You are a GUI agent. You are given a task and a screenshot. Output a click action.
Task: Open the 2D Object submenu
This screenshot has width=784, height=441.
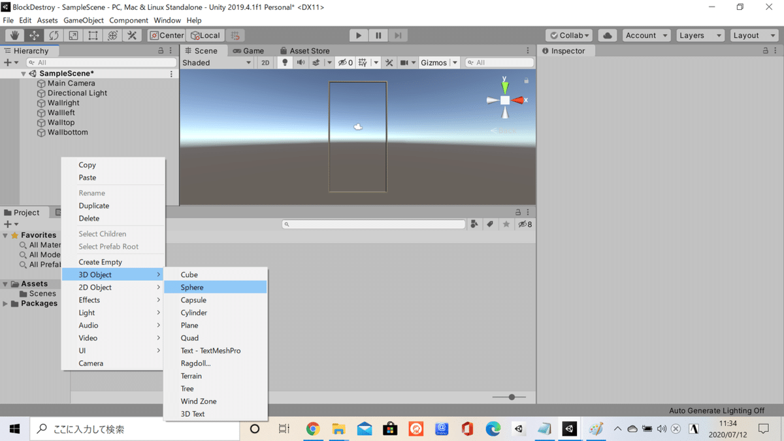(112, 287)
